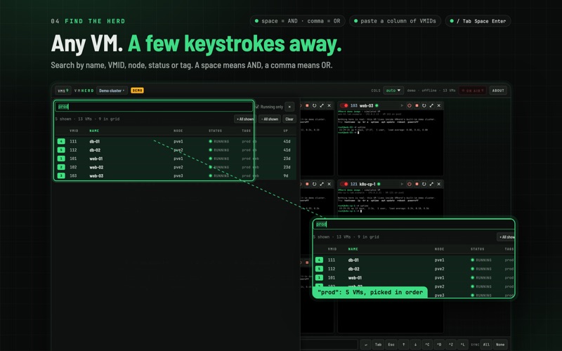Send the ^Z key button
562x351 pixels.
(x=451, y=345)
